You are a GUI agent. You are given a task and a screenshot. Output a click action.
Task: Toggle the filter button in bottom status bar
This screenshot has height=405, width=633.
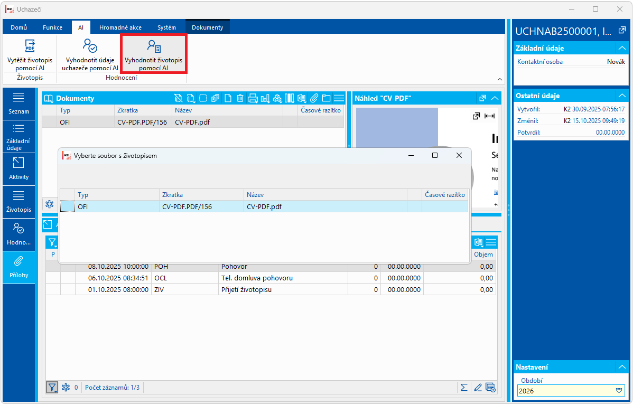pos(52,388)
